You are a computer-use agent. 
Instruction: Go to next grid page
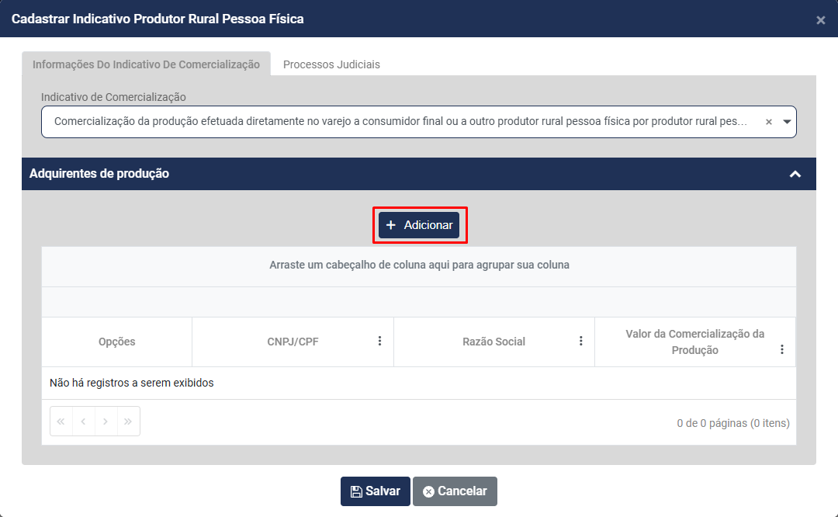coord(106,422)
